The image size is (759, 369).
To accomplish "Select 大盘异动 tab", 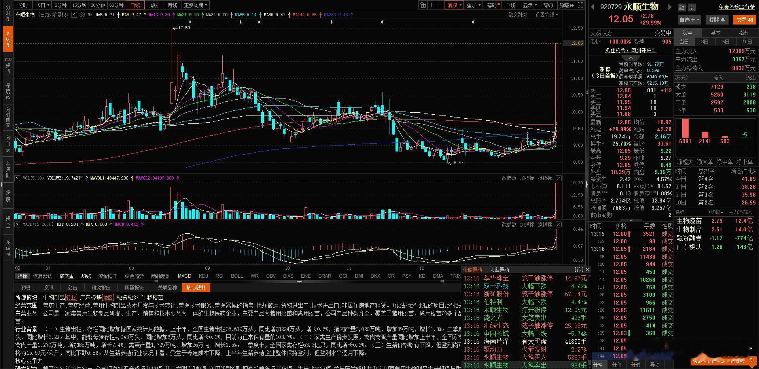I will [x=499, y=270].
